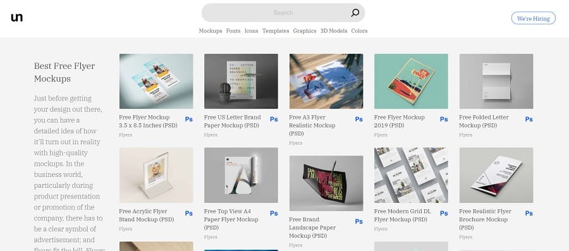Open Free Brand Landscape Paper Mockup title link
Viewport: 569px width, 251px height.
coord(313,228)
